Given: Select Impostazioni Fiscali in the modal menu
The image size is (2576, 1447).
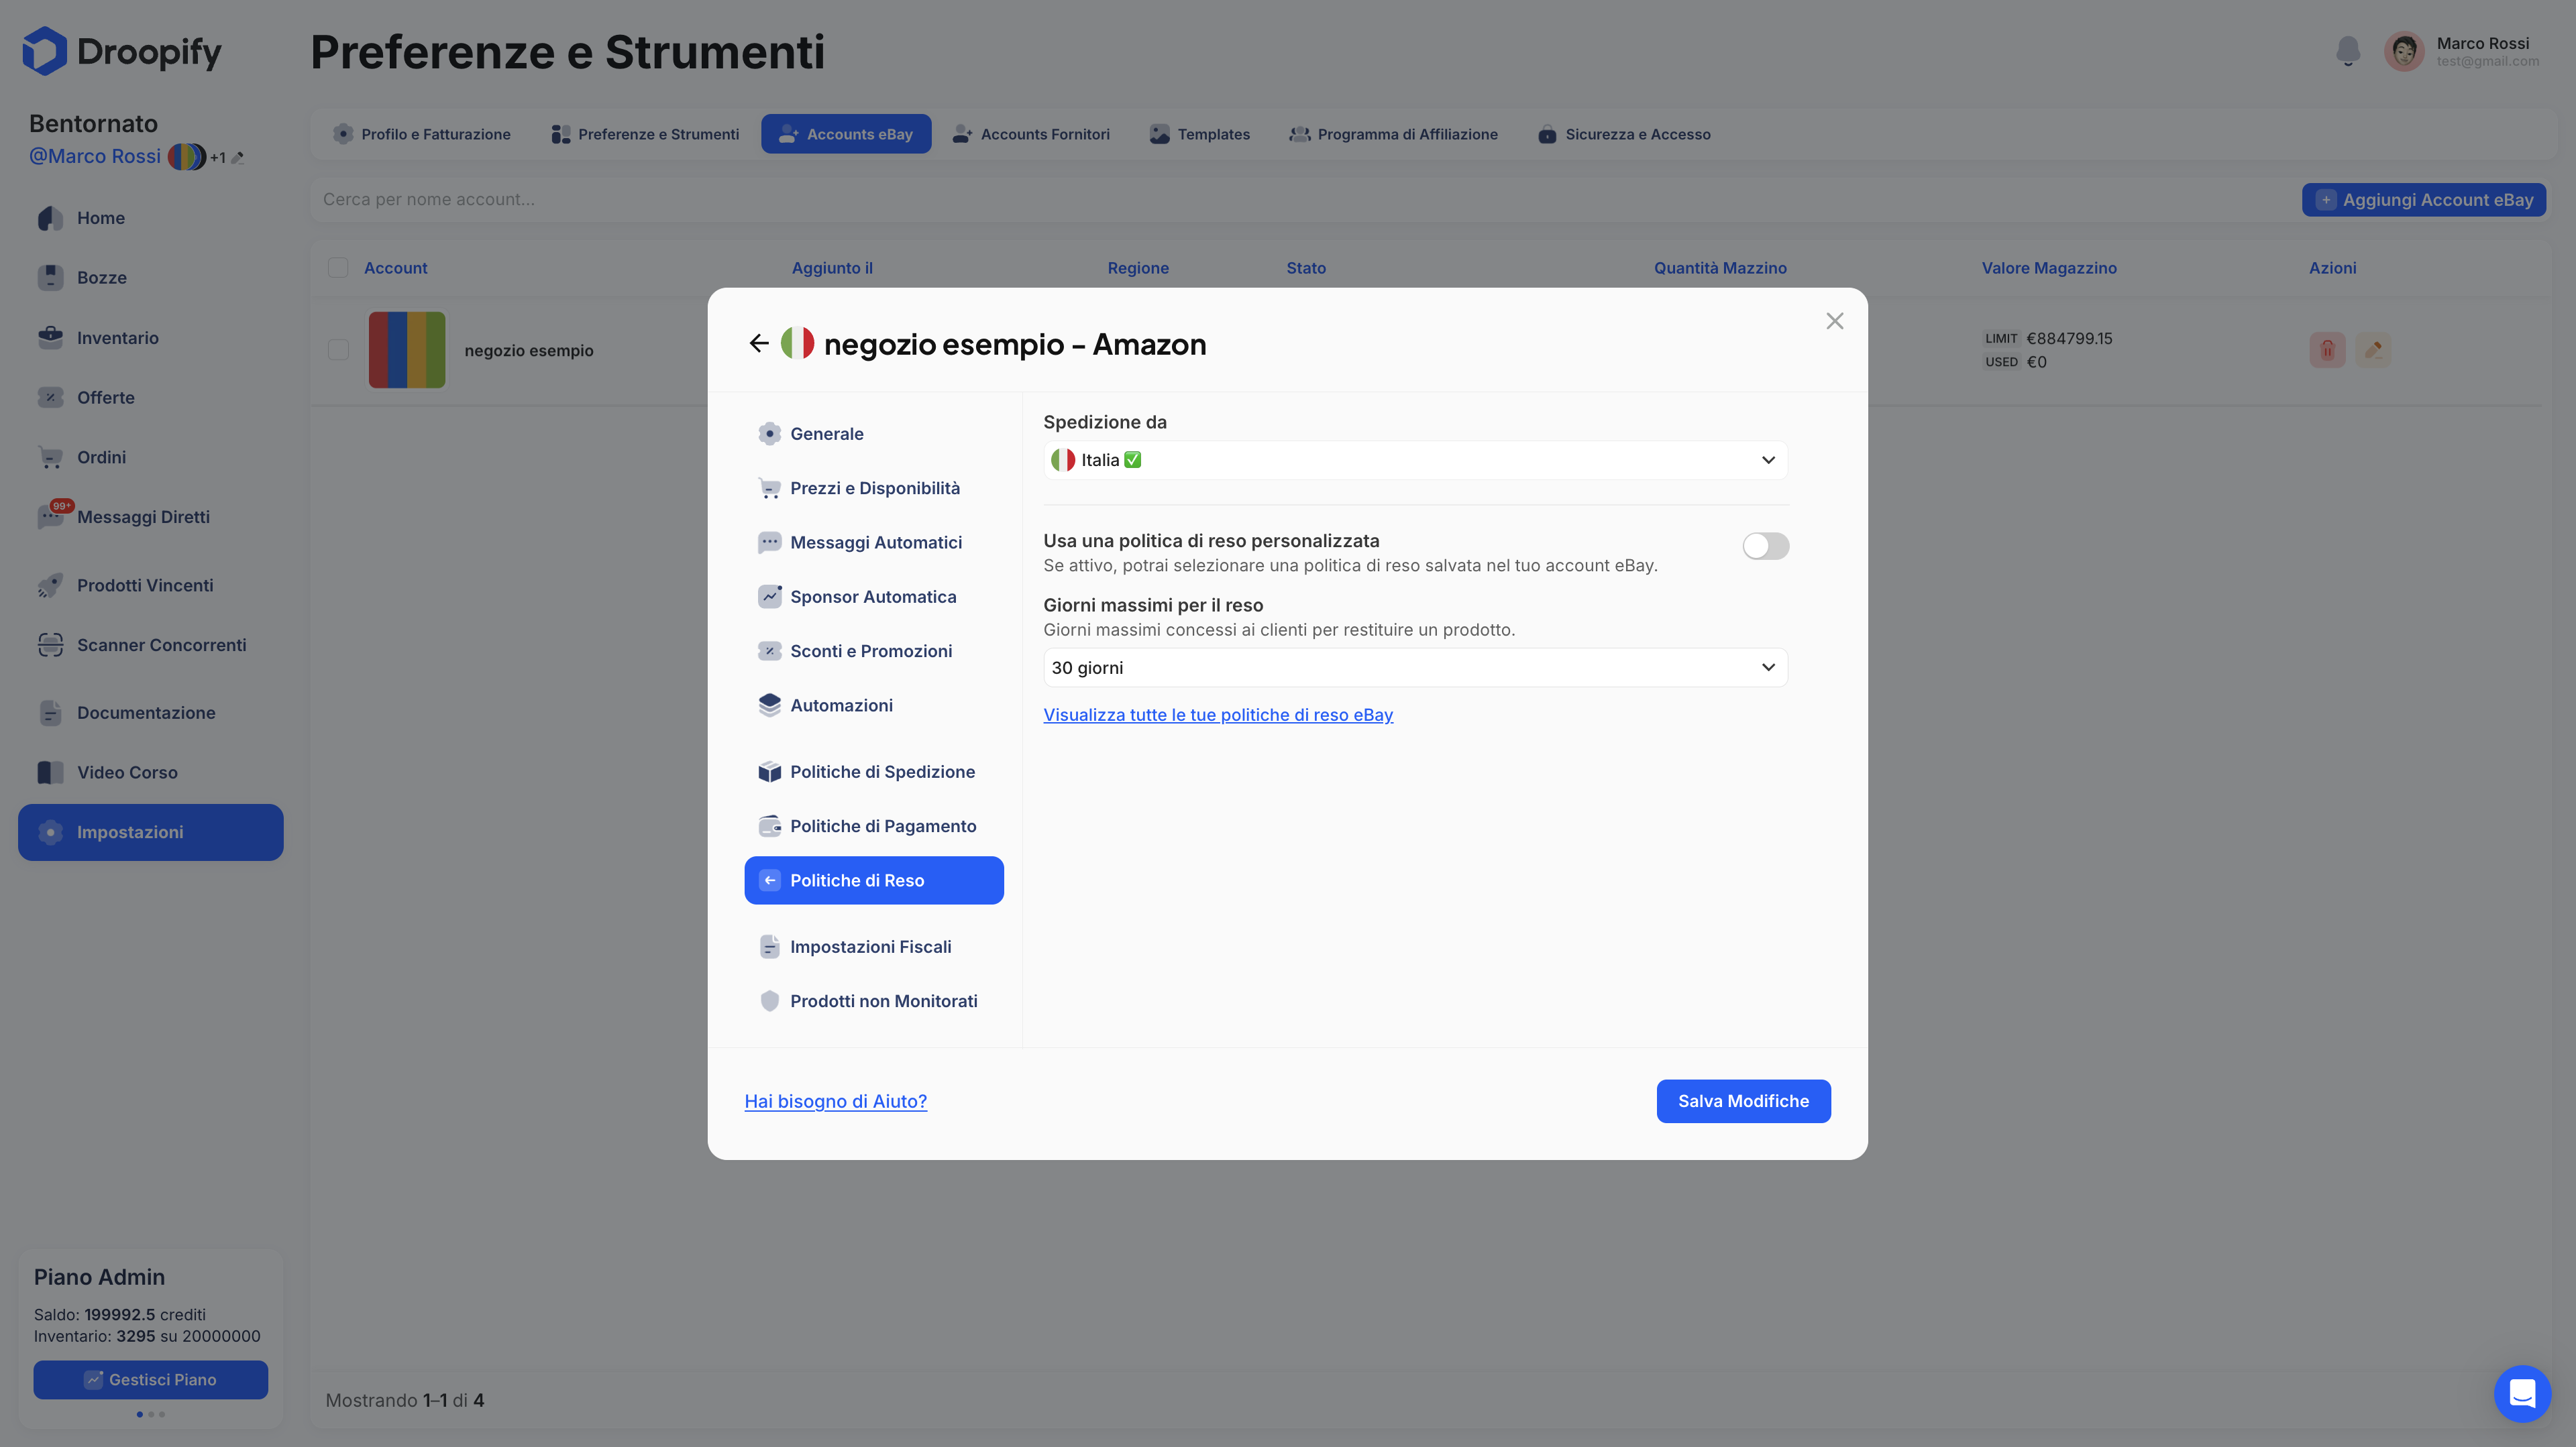Looking at the screenshot, I should coord(870,946).
